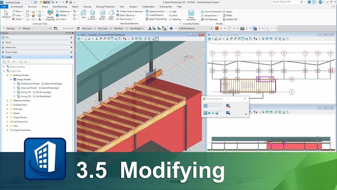Click Apply Fireproofing
Image resolution: width=337 pixels, height=190 pixels.
156,19
